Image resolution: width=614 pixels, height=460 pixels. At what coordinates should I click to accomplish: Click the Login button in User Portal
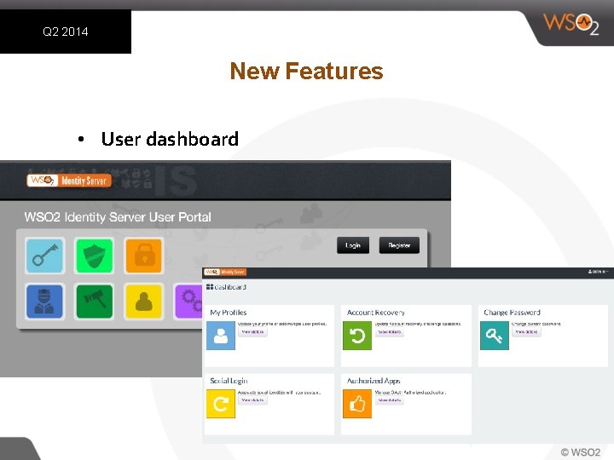(x=353, y=245)
